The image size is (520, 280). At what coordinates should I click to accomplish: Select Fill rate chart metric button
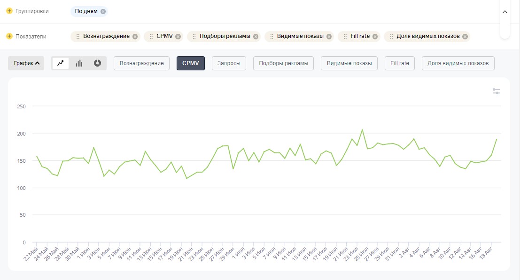399,63
